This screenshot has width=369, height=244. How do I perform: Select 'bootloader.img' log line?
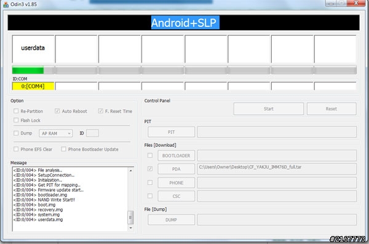[x=40, y=195]
